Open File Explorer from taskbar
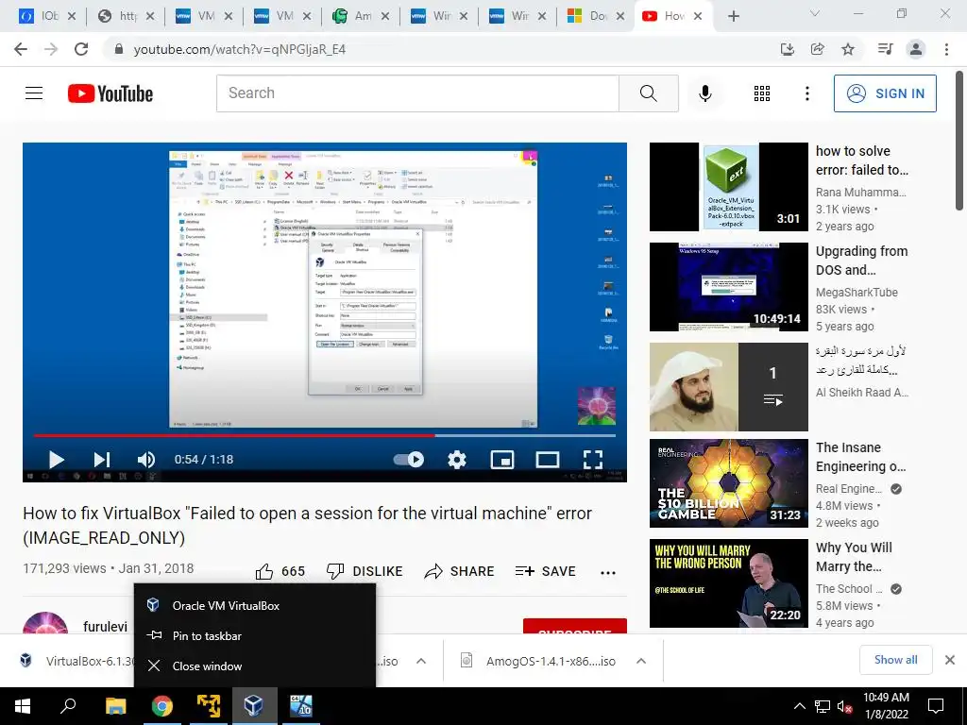The width and height of the screenshot is (967, 725). point(115,706)
